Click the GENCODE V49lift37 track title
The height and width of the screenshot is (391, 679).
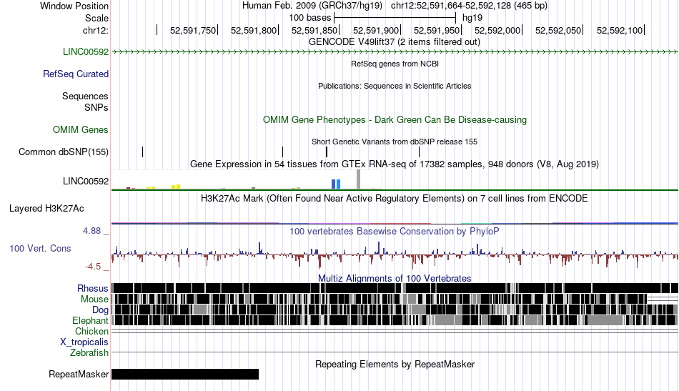pyautogui.click(x=395, y=42)
